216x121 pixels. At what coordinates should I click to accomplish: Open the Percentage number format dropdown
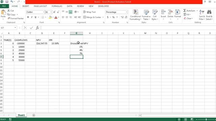[127, 12]
